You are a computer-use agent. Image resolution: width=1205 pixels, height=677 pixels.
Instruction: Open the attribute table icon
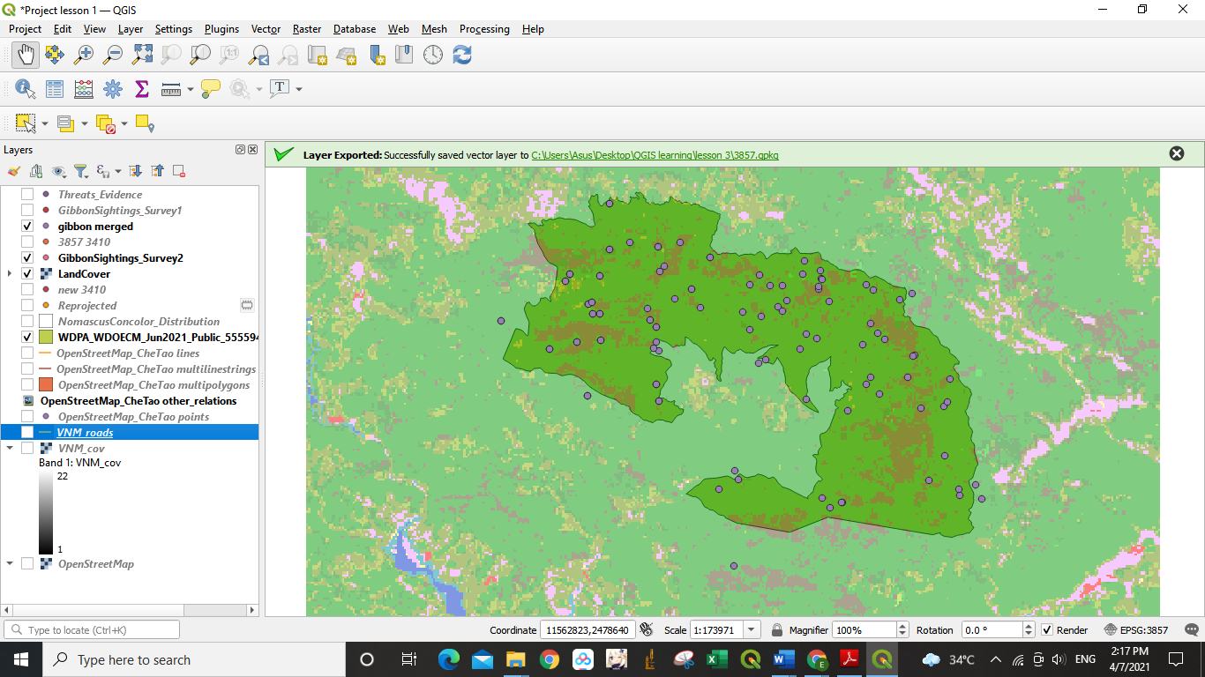(55, 89)
